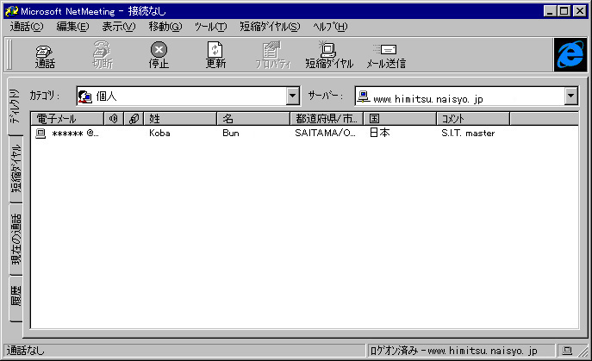Switch to the 短縮ダイヤル side tab
592x361 pixels.
coord(16,169)
